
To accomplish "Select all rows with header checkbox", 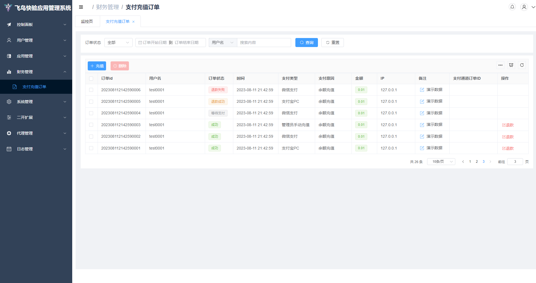I will click(91, 79).
